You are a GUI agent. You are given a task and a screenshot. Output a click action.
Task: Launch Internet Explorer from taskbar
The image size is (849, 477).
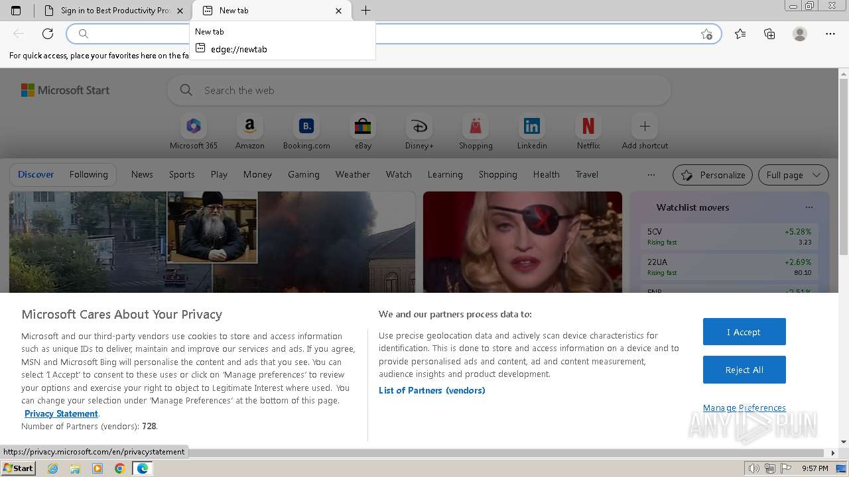click(53, 468)
